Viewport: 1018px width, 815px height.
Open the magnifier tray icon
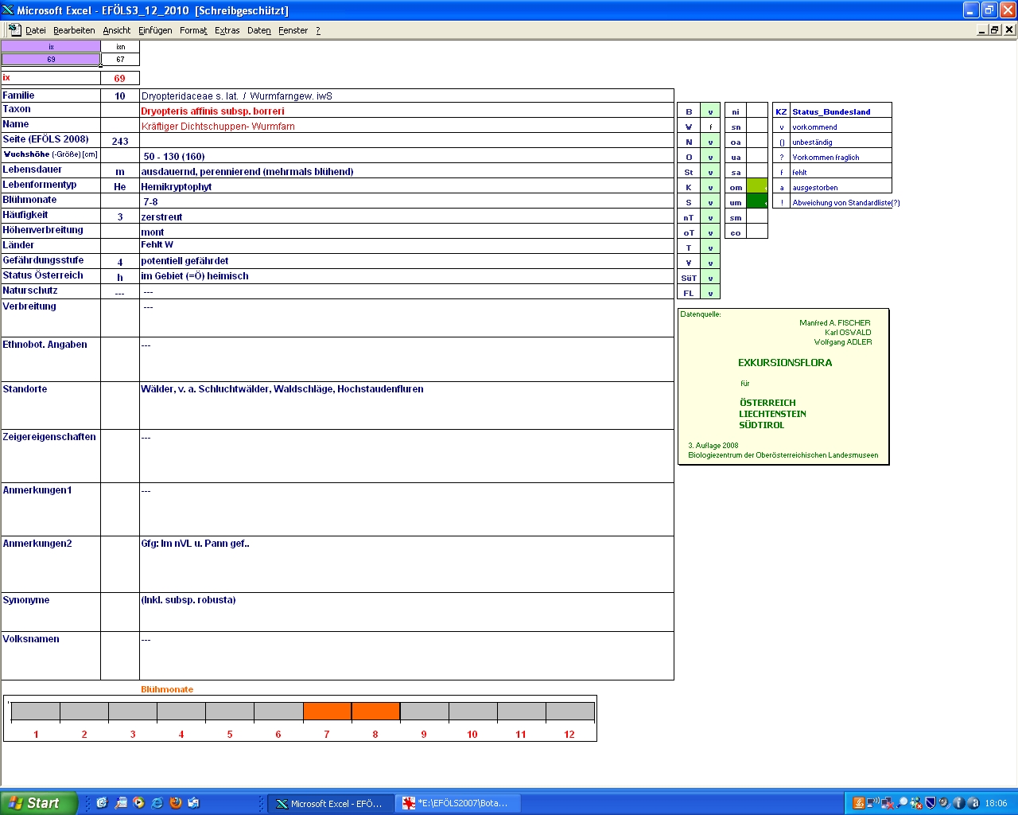point(902,803)
